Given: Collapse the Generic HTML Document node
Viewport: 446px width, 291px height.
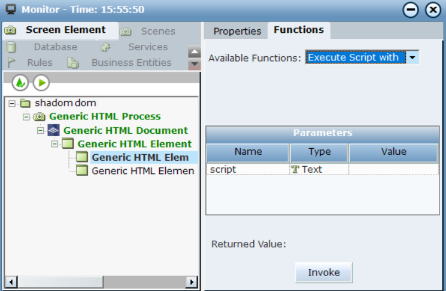Looking at the screenshot, I should (41, 130).
